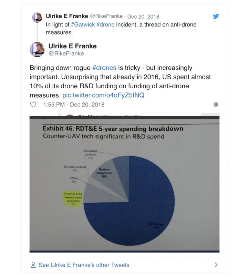Click the Ulrike E Franke name in parent tweet

[x=67, y=16]
